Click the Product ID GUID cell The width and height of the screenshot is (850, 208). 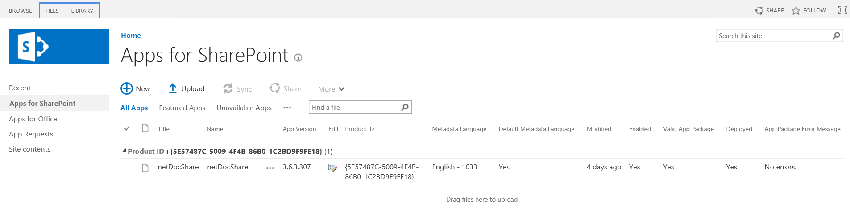(381, 172)
